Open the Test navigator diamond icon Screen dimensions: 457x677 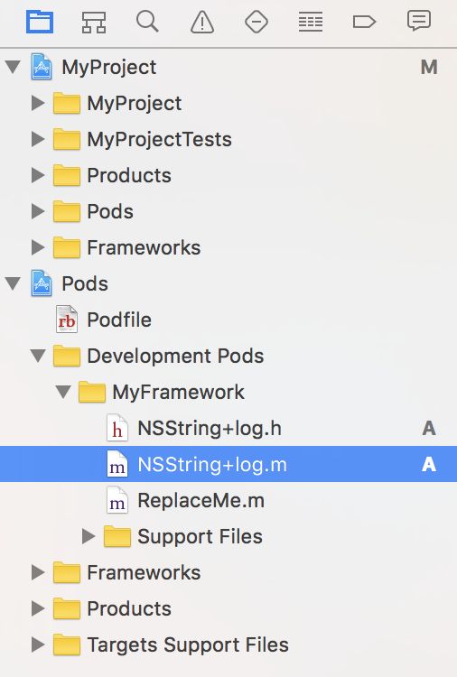[x=256, y=22]
